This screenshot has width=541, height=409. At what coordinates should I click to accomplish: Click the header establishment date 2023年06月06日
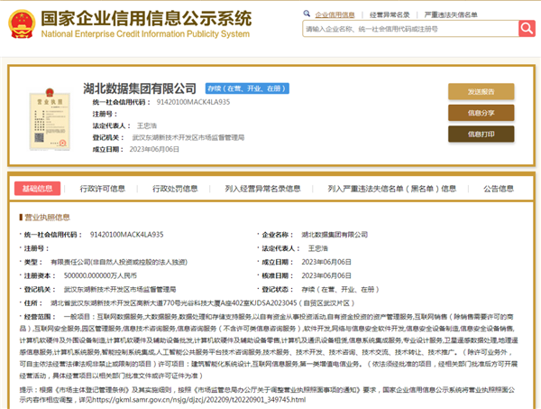(x=154, y=149)
